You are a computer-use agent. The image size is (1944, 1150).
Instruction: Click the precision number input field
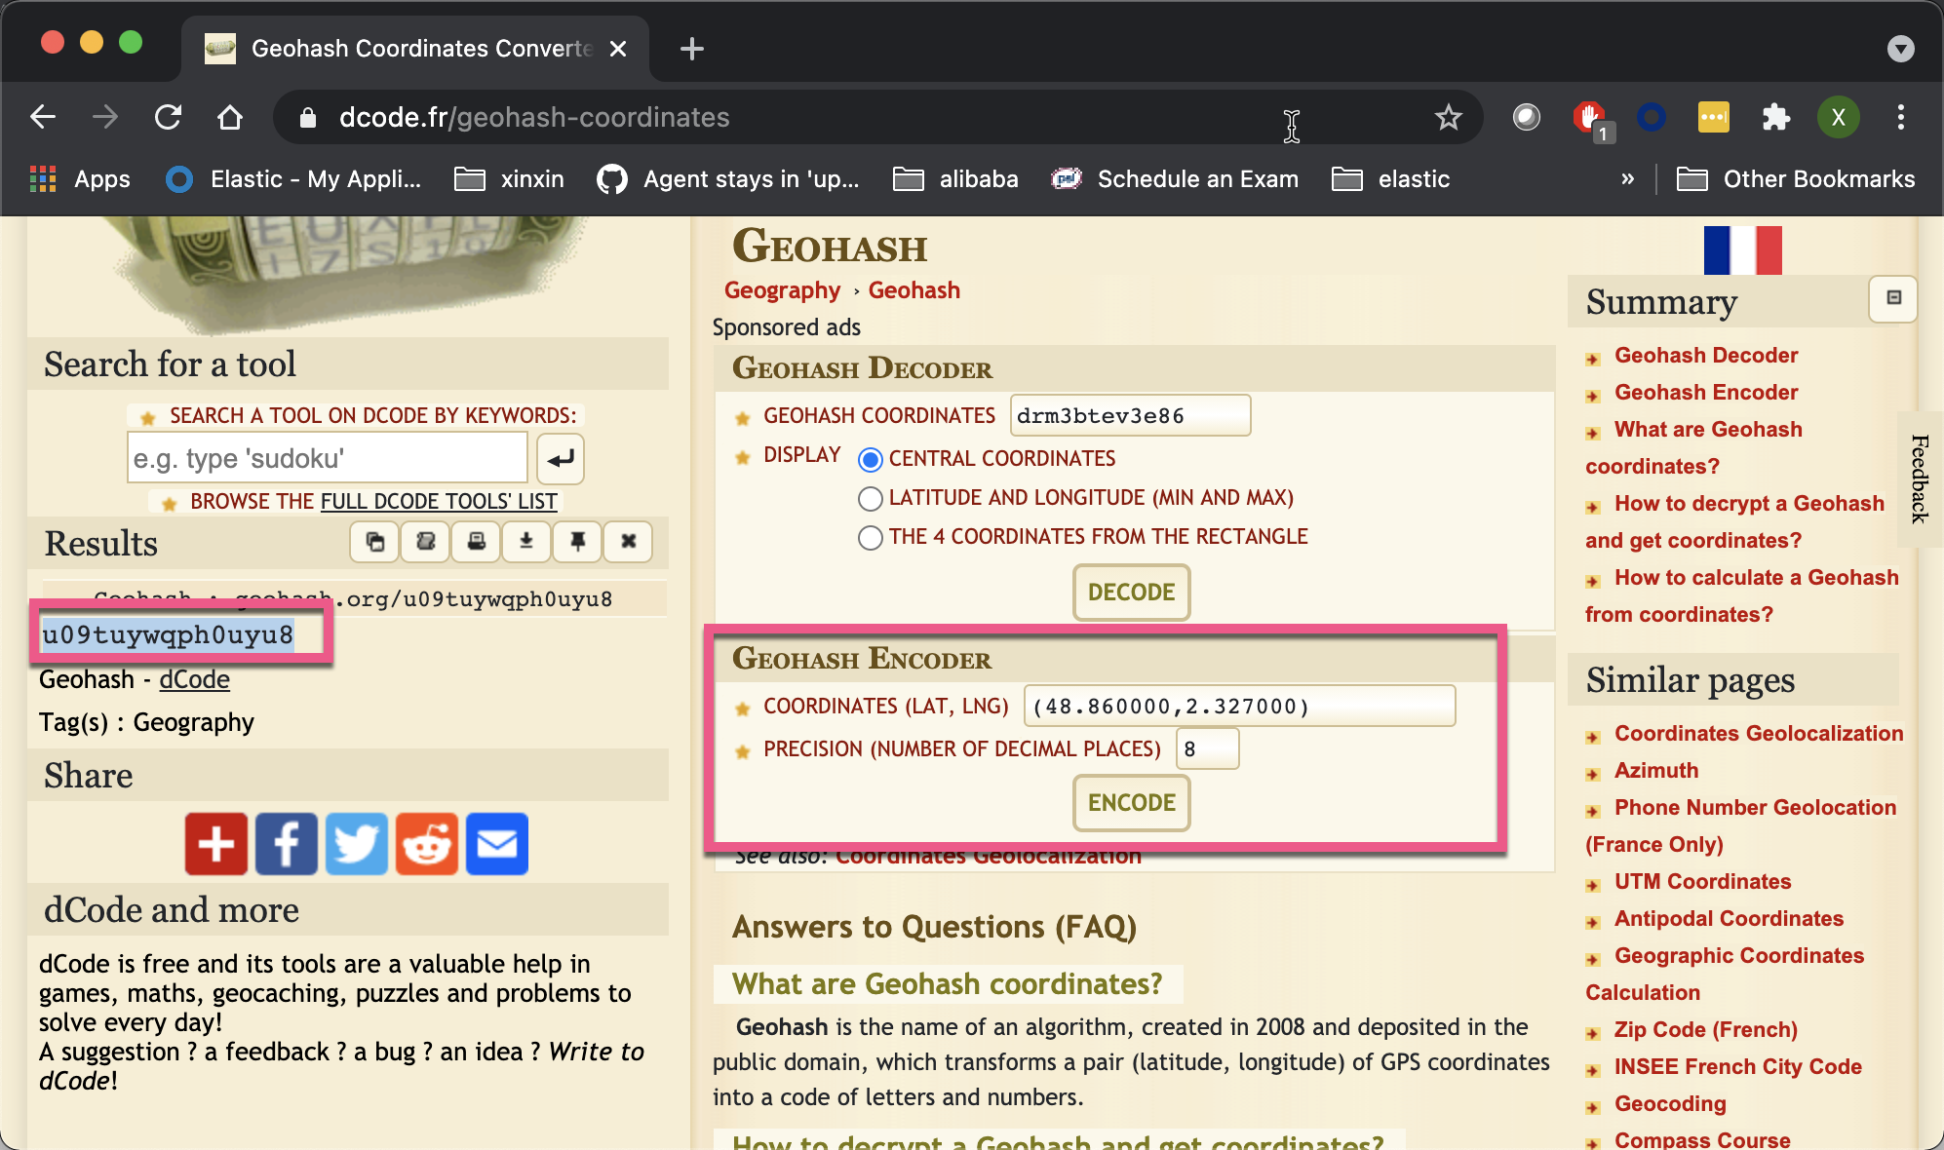click(1207, 748)
